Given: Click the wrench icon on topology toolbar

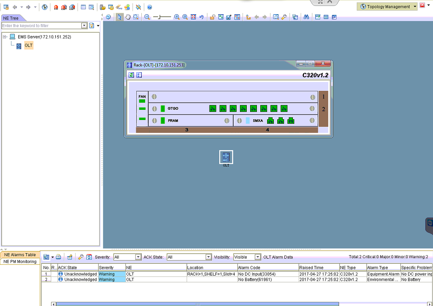Looking at the screenshot, I should pos(284,17).
